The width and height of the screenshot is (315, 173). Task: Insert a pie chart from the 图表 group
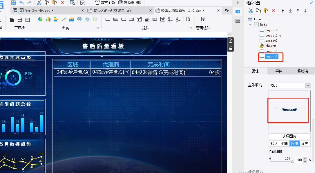40,19
